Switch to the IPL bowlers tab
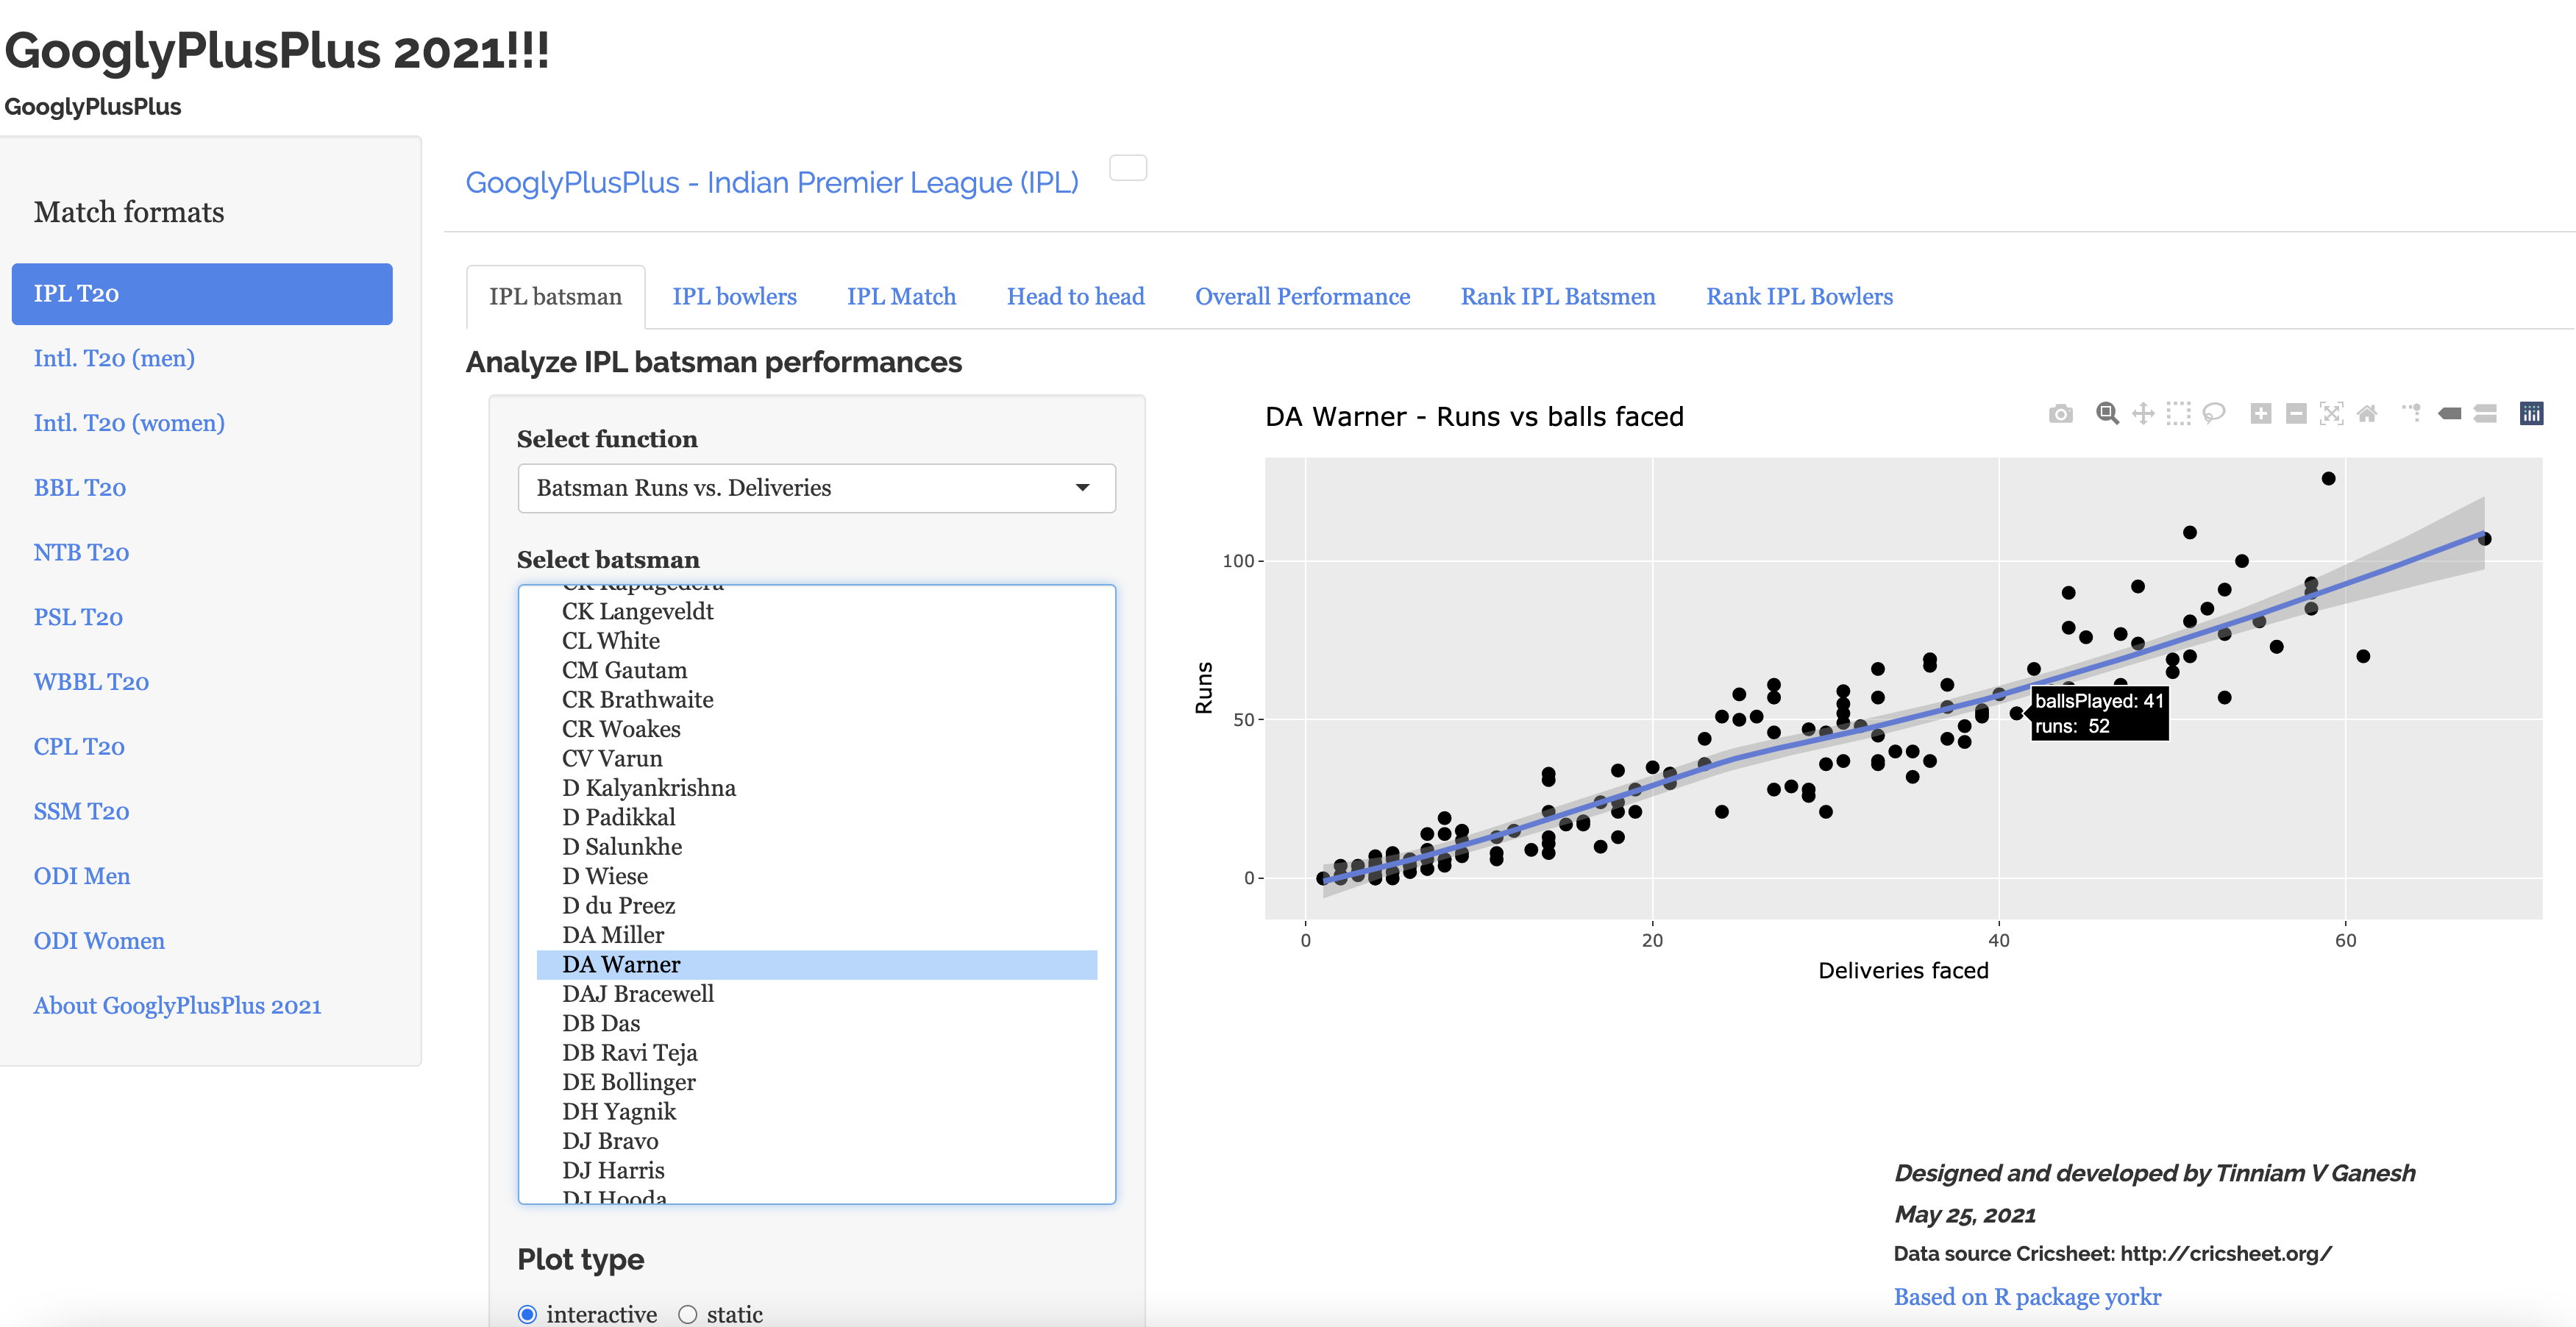The image size is (2576, 1327). (734, 297)
